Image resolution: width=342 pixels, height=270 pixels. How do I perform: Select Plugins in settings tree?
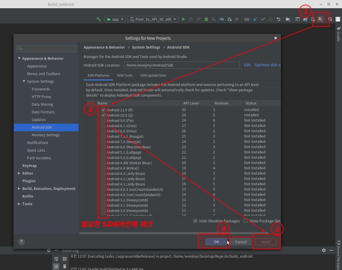click(29, 181)
